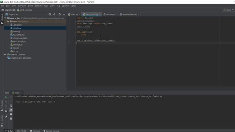Select README.md in the project tree

click(x=19, y=35)
